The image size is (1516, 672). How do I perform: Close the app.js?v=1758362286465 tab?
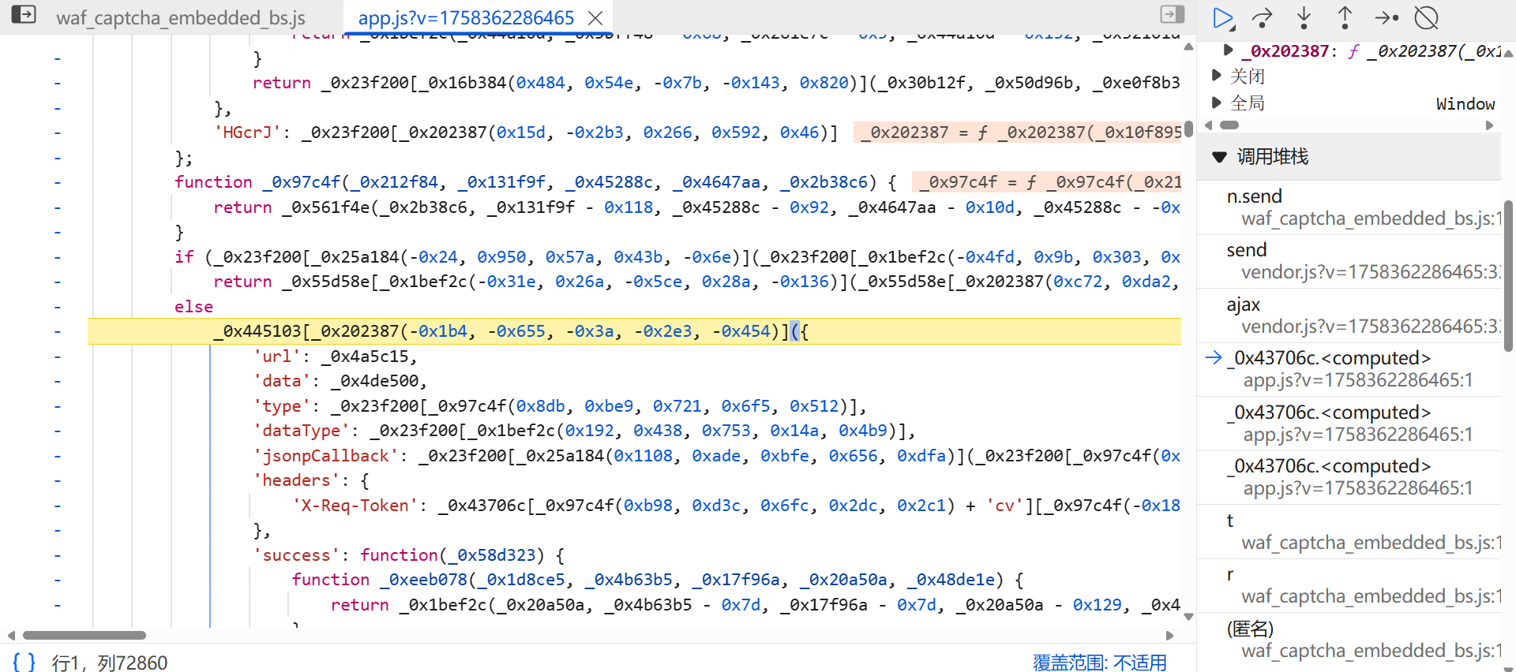coord(596,18)
